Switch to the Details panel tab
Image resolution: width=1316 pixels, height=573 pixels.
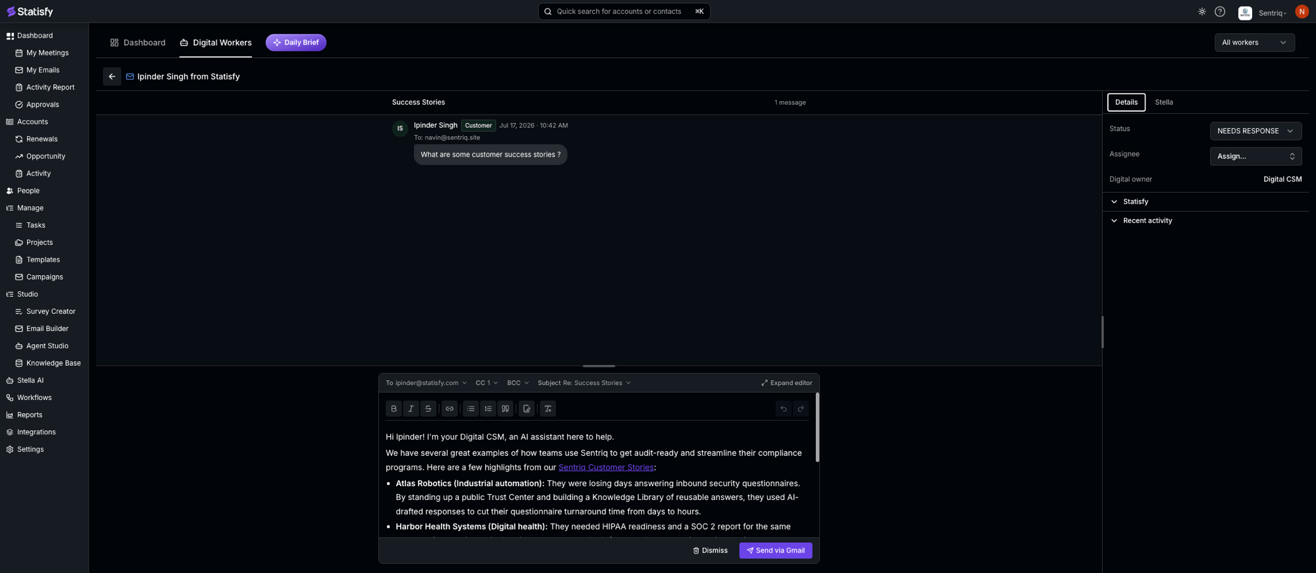1126,102
